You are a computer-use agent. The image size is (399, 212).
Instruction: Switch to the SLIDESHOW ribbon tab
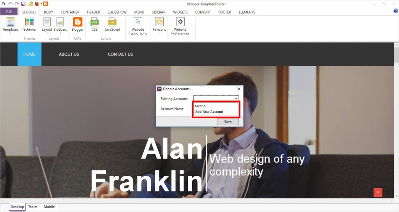[117, 12]
